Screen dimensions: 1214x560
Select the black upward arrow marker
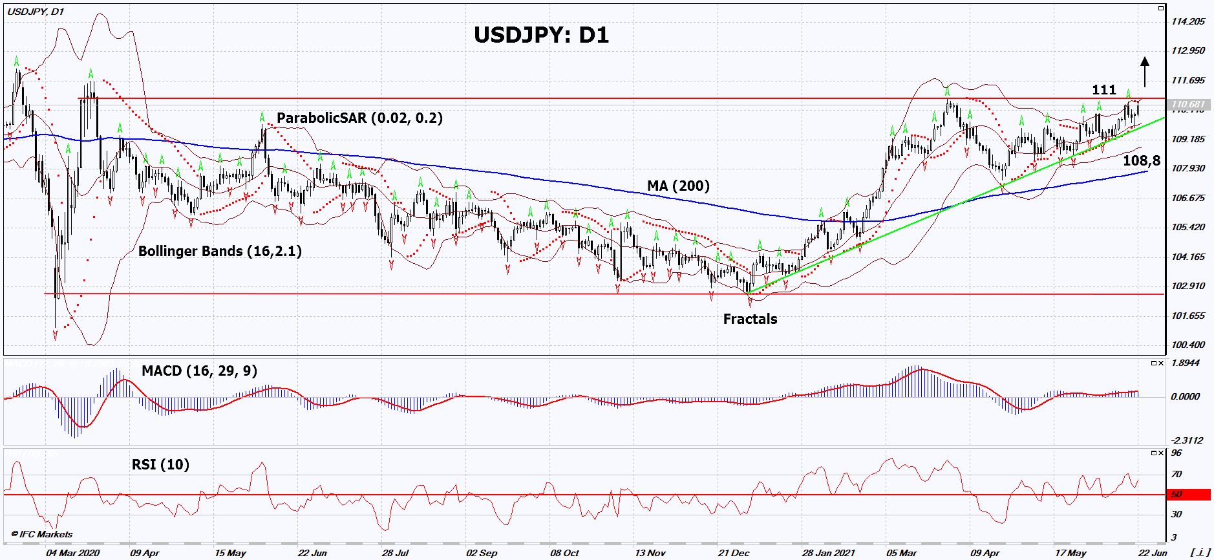(x=1145, y=71)
